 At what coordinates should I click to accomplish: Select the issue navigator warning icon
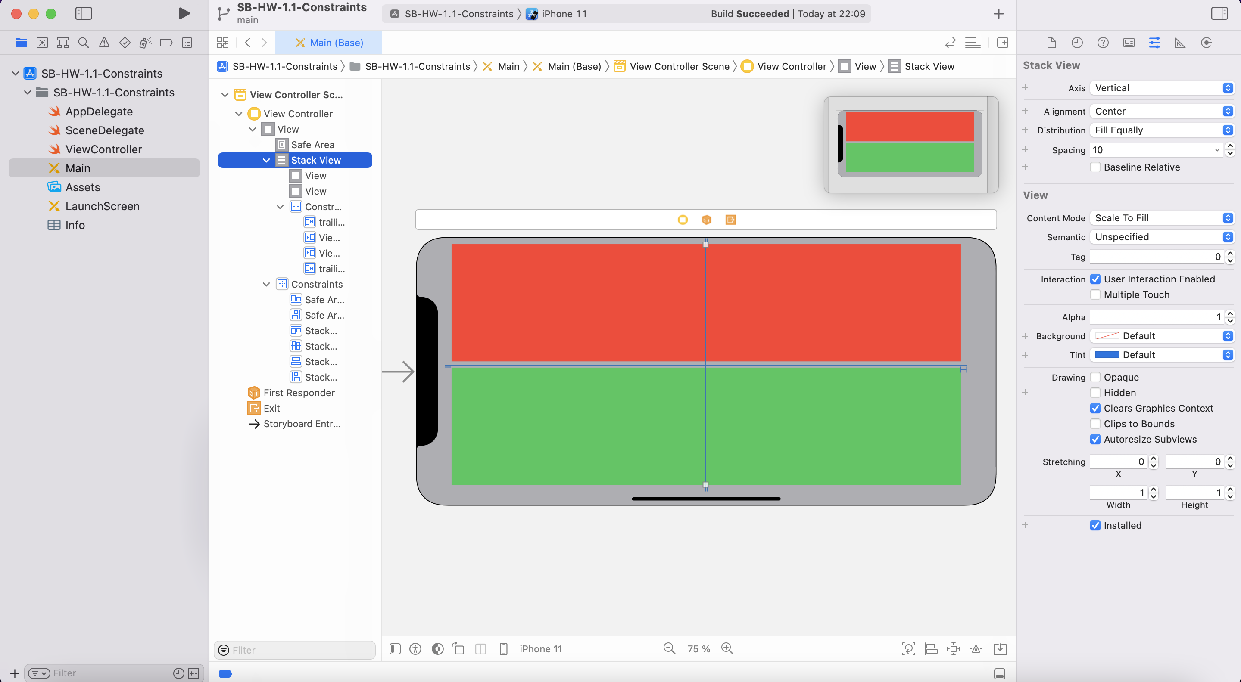(x=105, y=42)
